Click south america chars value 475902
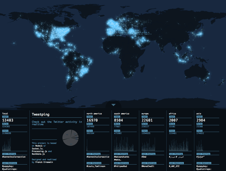This screenshot has height=171, width=226. [118, 133]
